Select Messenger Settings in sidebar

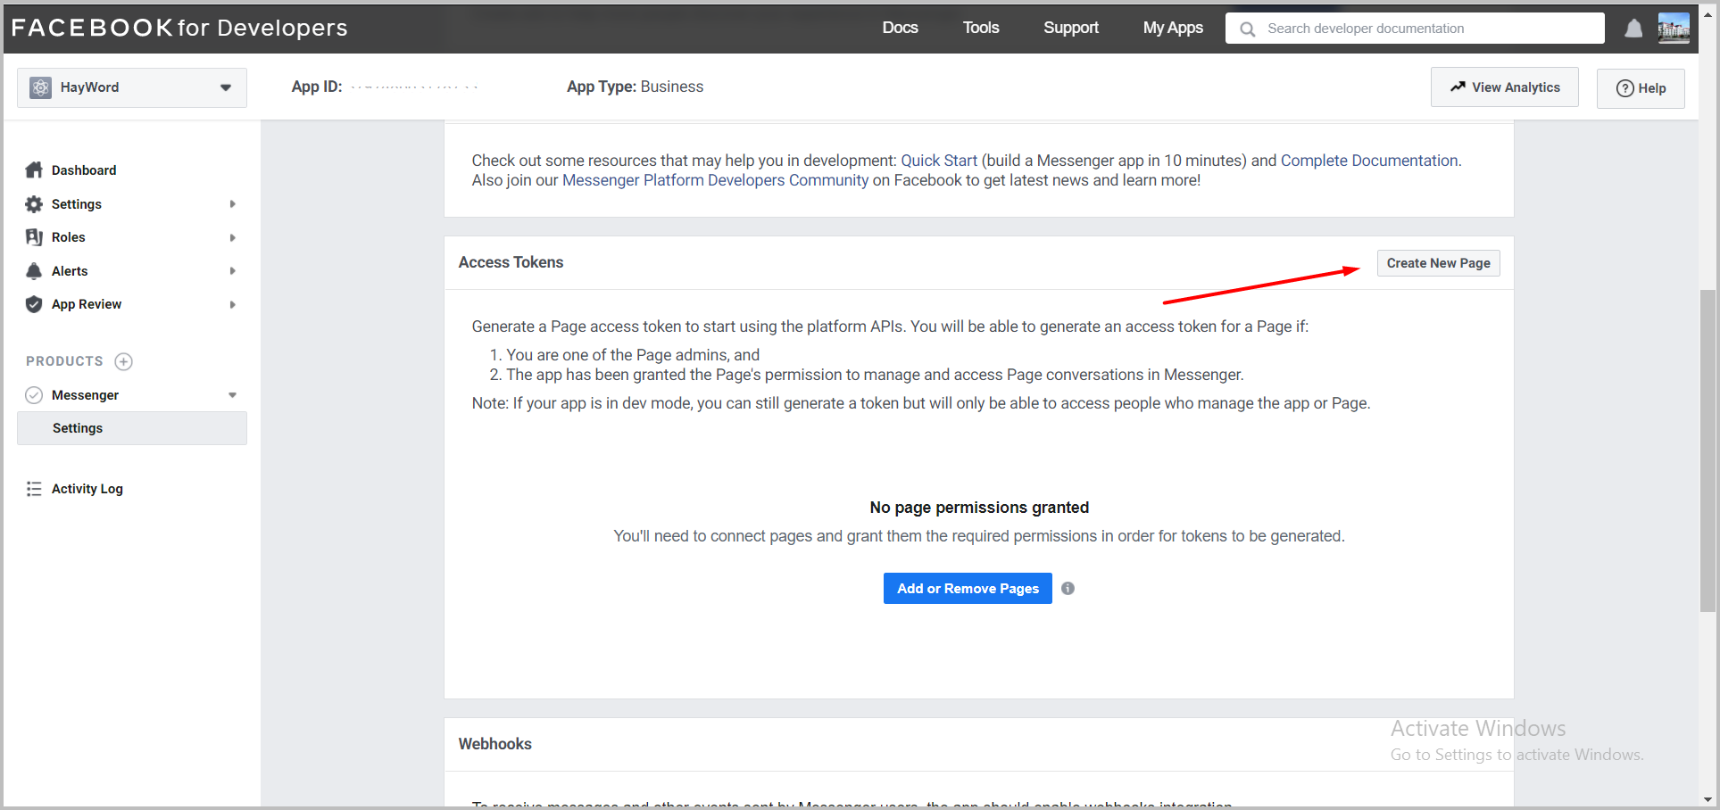(132, 428)
